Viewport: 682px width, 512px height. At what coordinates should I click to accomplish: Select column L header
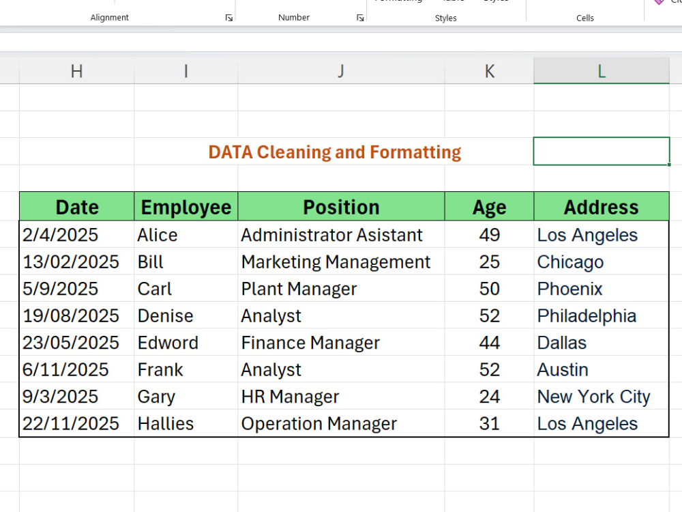click(602, 71)
